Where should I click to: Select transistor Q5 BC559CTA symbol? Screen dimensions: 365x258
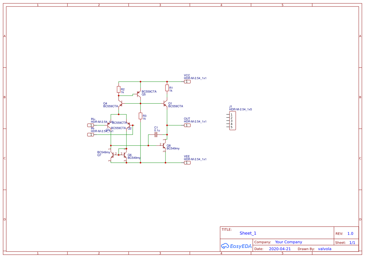tap(138, 94)
